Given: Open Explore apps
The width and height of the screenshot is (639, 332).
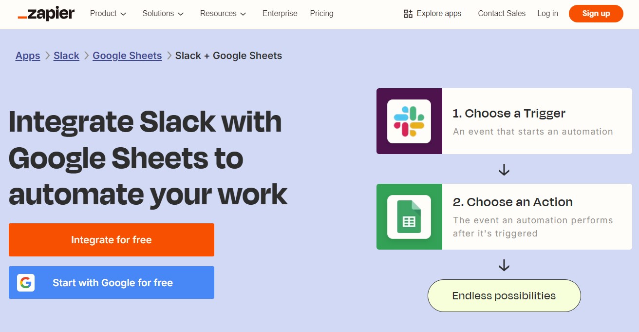Looking at the screenshot, I should [438, 14].
